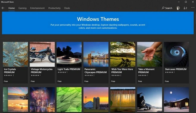Open the downloads and updates indicator

pos(185,8)
